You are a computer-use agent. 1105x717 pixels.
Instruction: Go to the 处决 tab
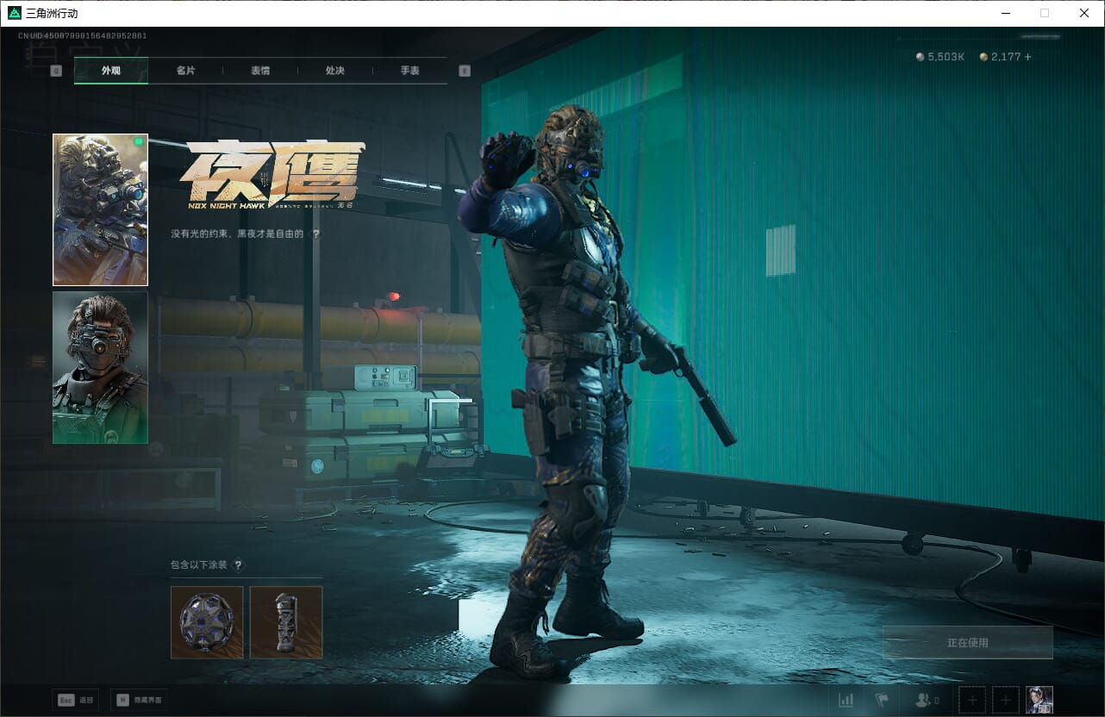pyautogui.click(x=335, y=71)
